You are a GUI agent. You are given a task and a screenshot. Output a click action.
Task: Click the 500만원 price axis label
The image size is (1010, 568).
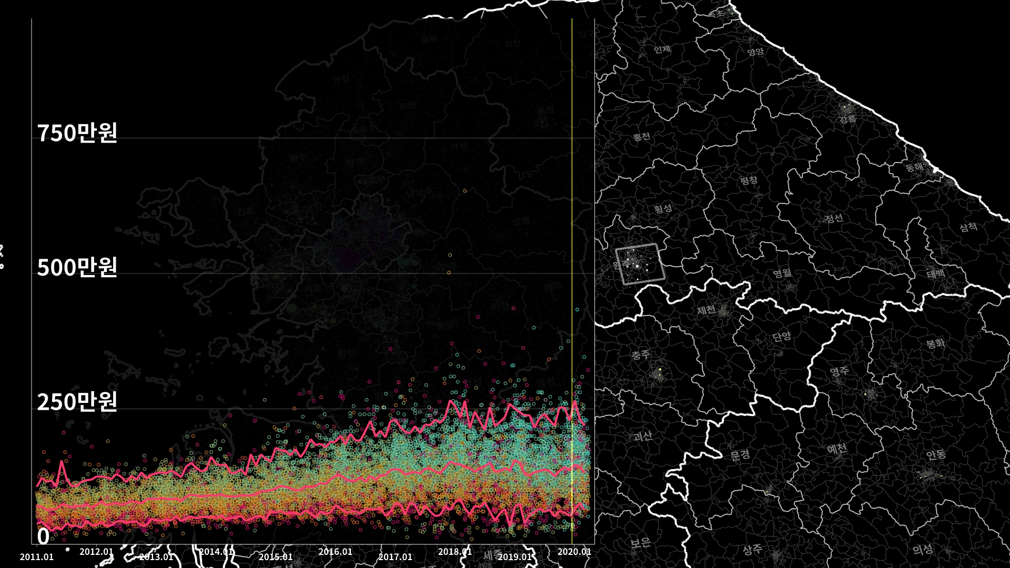click(77, 268)
